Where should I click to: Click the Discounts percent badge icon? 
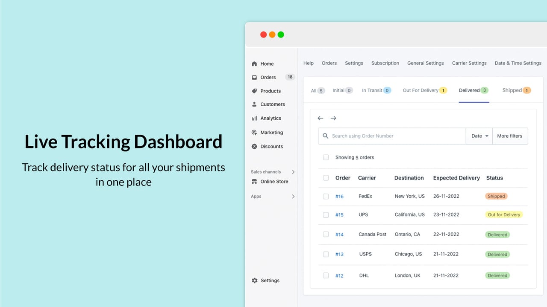click(x=255, y=146)
